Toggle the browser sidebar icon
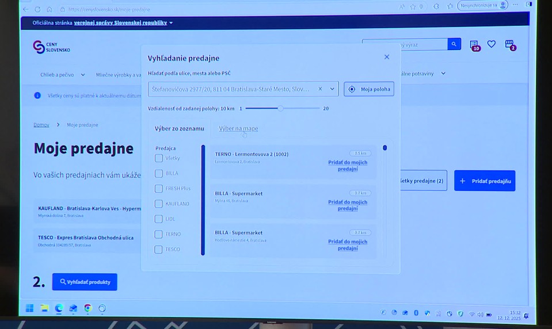The image size is (552, 329). (x=529, y=4)
